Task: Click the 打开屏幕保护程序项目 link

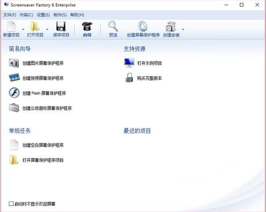Action: [43, 160]
